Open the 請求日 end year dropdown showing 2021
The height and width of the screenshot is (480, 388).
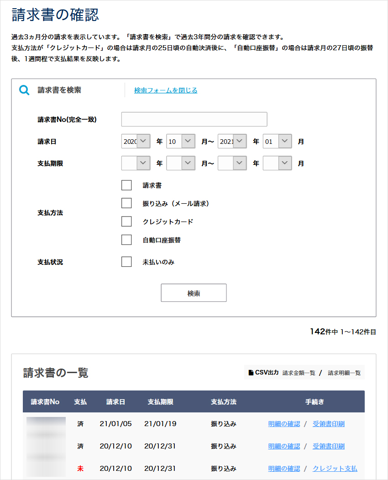[x=232, y=141]
